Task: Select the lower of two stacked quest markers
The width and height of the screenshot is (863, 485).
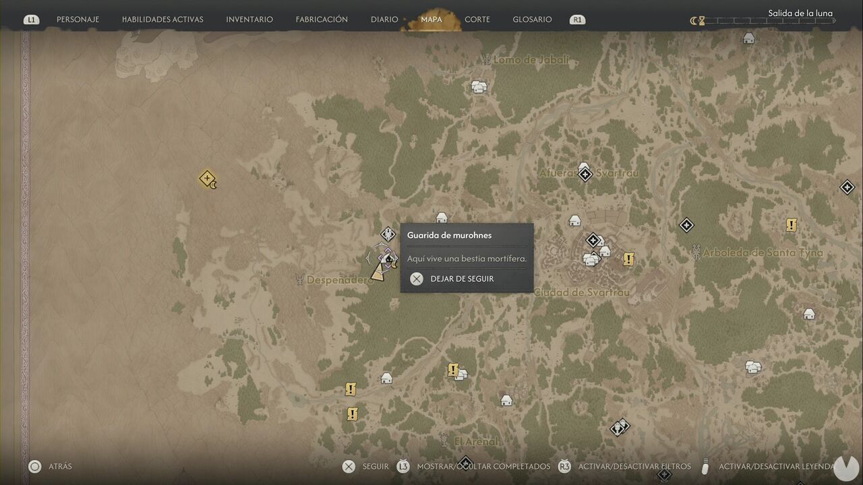Action: [352, 414]
